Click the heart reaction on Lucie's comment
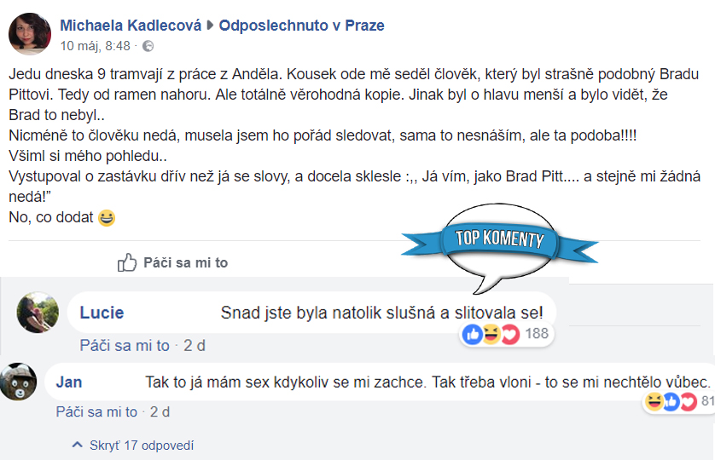 tap(510, 335)
